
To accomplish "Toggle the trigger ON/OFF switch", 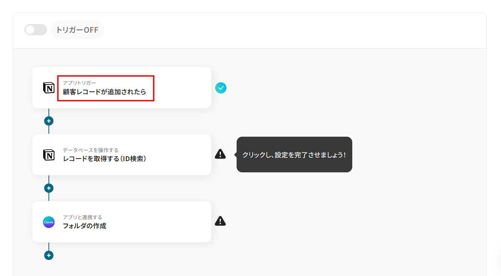I will 36,30.
